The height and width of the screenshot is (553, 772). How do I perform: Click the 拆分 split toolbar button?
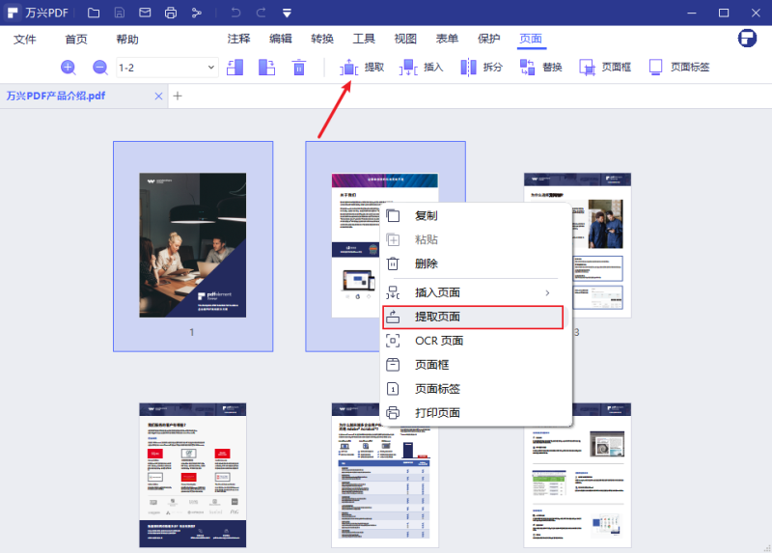coord(481,67)
